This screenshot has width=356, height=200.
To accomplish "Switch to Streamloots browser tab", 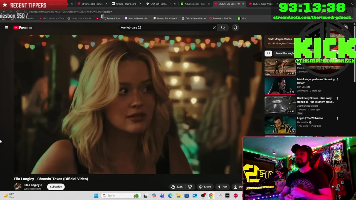I will (92, 4).
